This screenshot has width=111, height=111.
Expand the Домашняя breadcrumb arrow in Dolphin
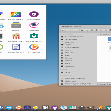click(98, 34)
